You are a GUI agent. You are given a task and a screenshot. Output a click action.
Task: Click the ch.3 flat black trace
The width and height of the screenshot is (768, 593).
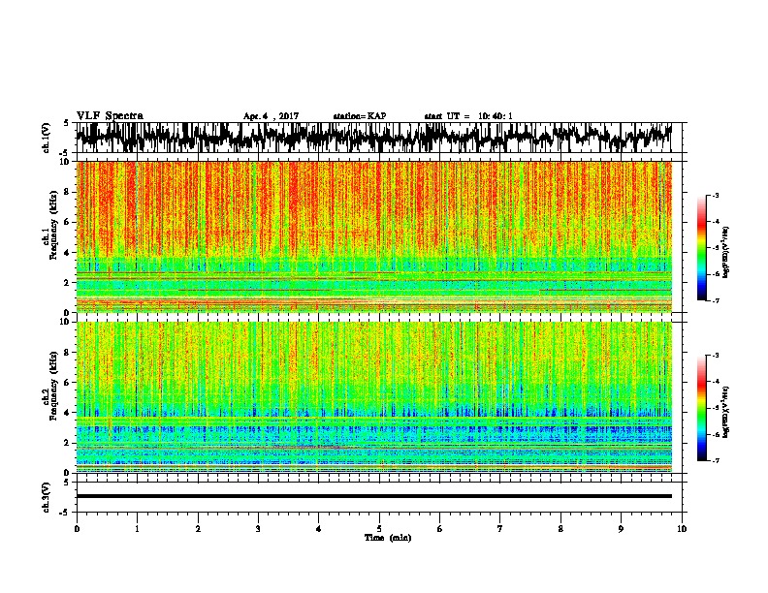(x=373, y=496)
